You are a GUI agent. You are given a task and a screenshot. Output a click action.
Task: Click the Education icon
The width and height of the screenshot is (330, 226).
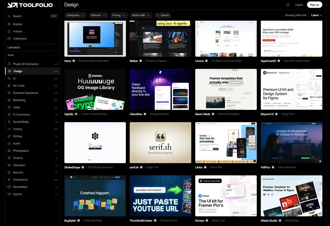pyautogui.click(x=9, y=165)
